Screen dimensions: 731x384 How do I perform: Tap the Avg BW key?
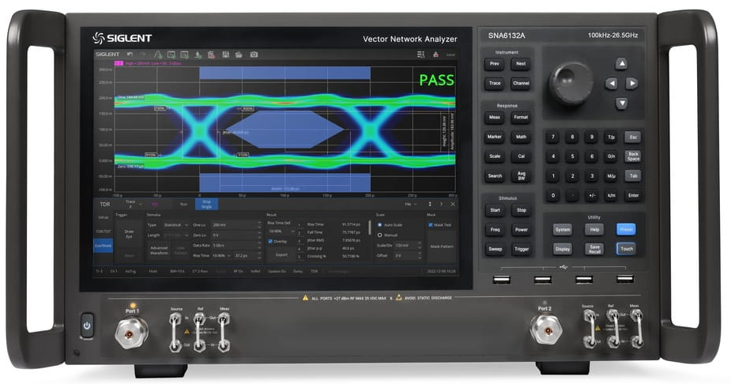click(522, 175)
